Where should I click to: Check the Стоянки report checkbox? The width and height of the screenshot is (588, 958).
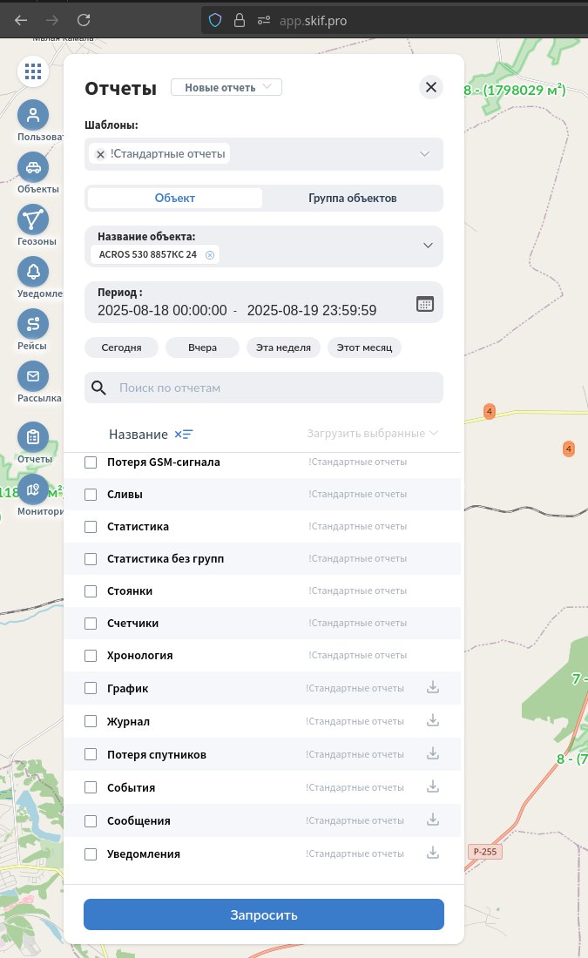click(91, 591)
